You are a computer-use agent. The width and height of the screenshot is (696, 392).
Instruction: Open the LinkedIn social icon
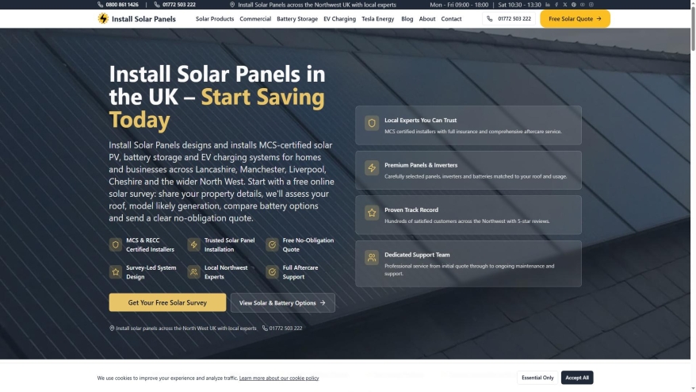click(547, 5)
